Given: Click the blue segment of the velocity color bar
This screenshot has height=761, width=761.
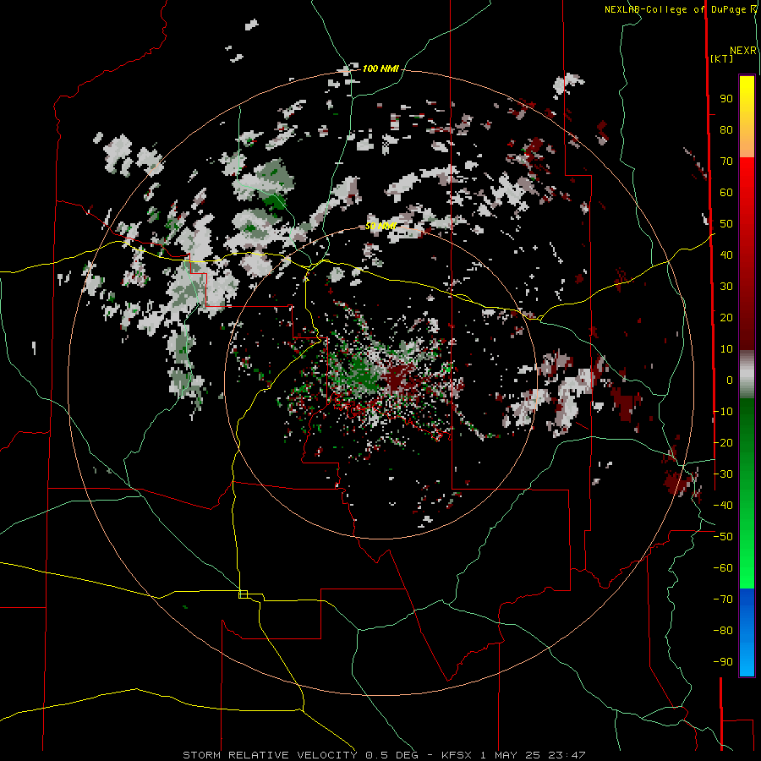Looking at the screenshot, I should pyautogui.click(x=747, y=632).
